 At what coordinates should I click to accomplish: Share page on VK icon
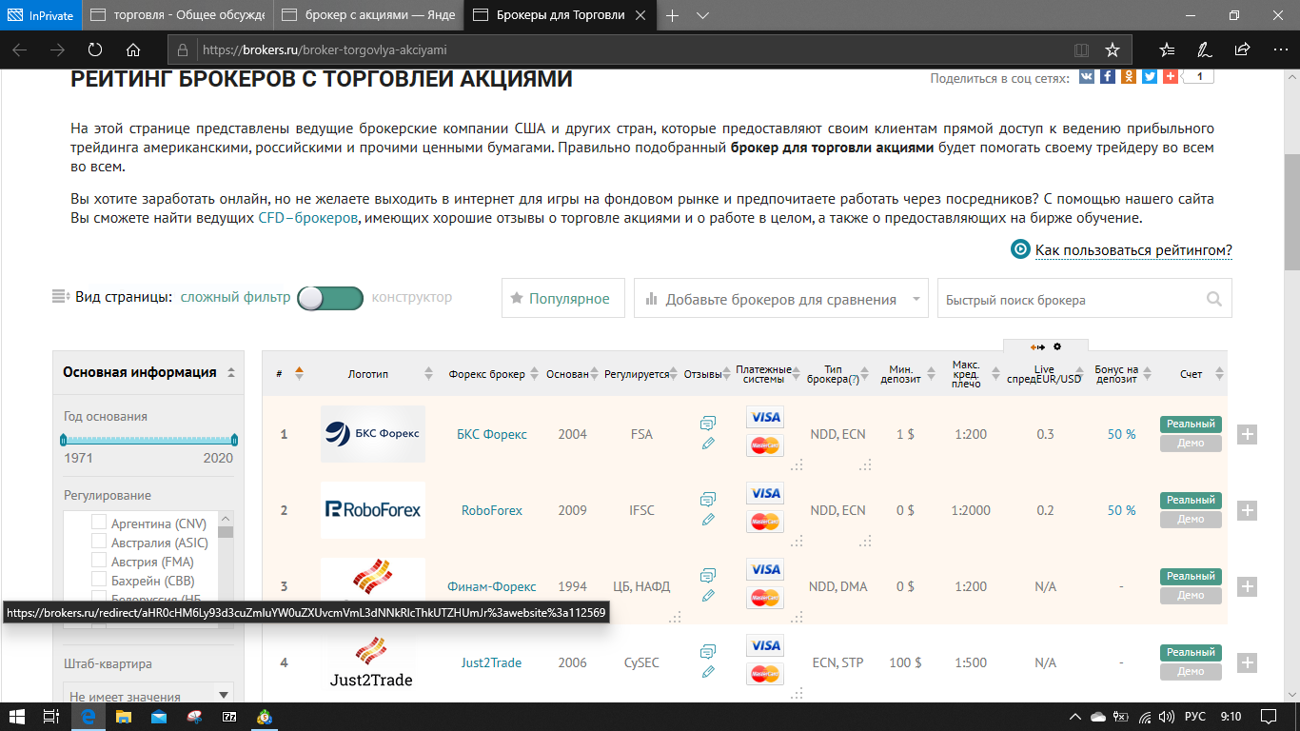click(x=1086, y=77)
